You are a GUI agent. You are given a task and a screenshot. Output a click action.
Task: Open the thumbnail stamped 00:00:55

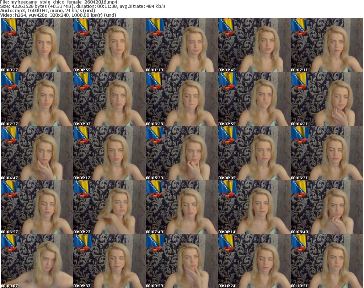pos(109,45)
